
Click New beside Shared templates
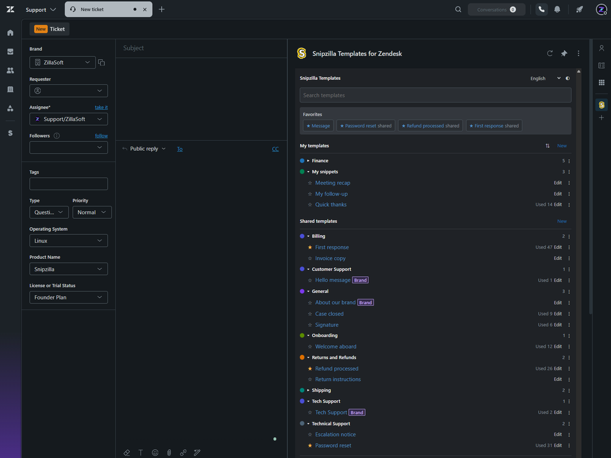(x=562, y=221)
